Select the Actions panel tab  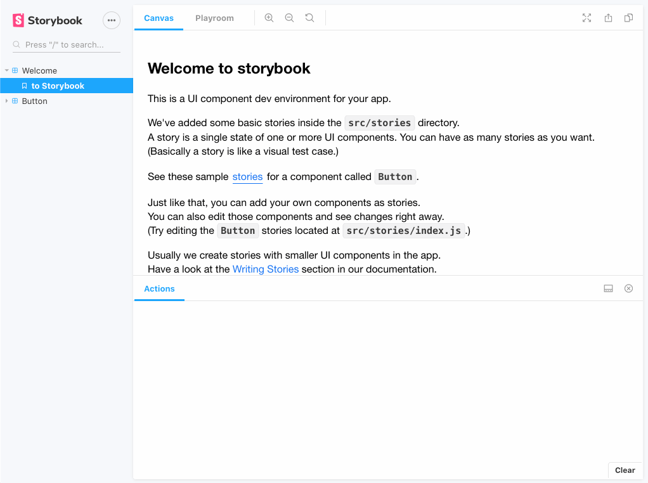[x=159, y=289]
